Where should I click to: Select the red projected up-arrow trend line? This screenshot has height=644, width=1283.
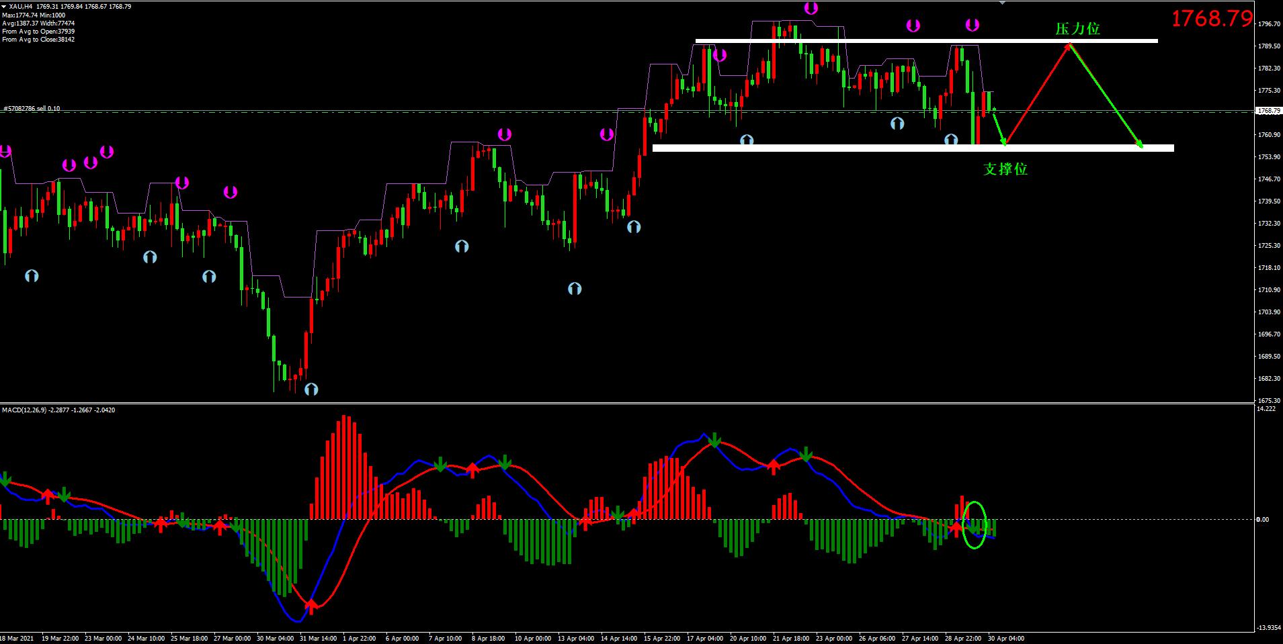click(x=1037, y=95)
